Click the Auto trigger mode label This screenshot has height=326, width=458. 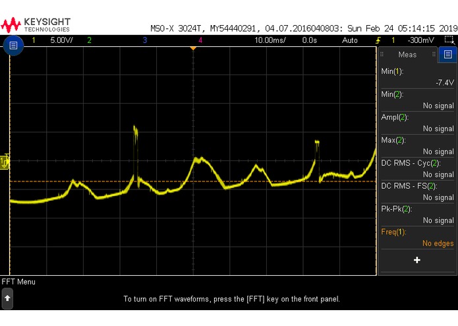click(350, 40)
